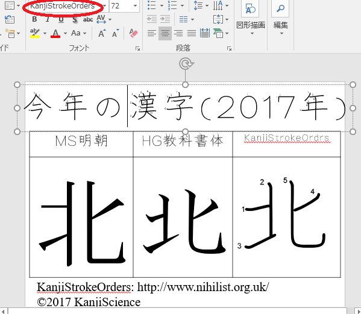
Task: Open columns menu
Action: pyautogui.click(x=186, y=19)
